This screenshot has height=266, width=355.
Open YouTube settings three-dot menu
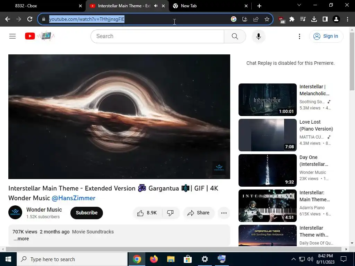[299, 36]
